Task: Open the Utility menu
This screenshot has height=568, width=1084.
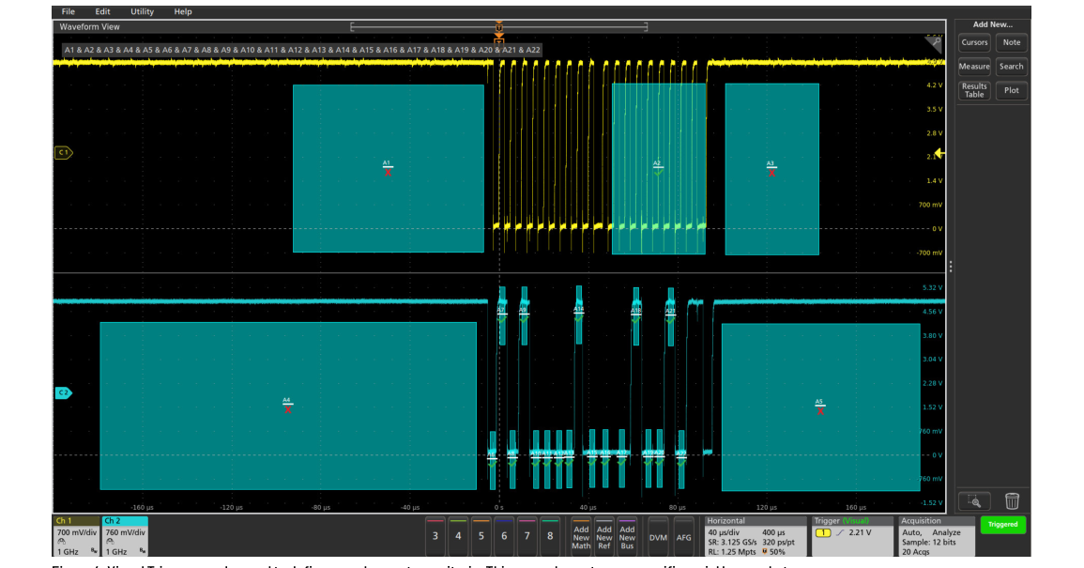Action: pos(143,12)
